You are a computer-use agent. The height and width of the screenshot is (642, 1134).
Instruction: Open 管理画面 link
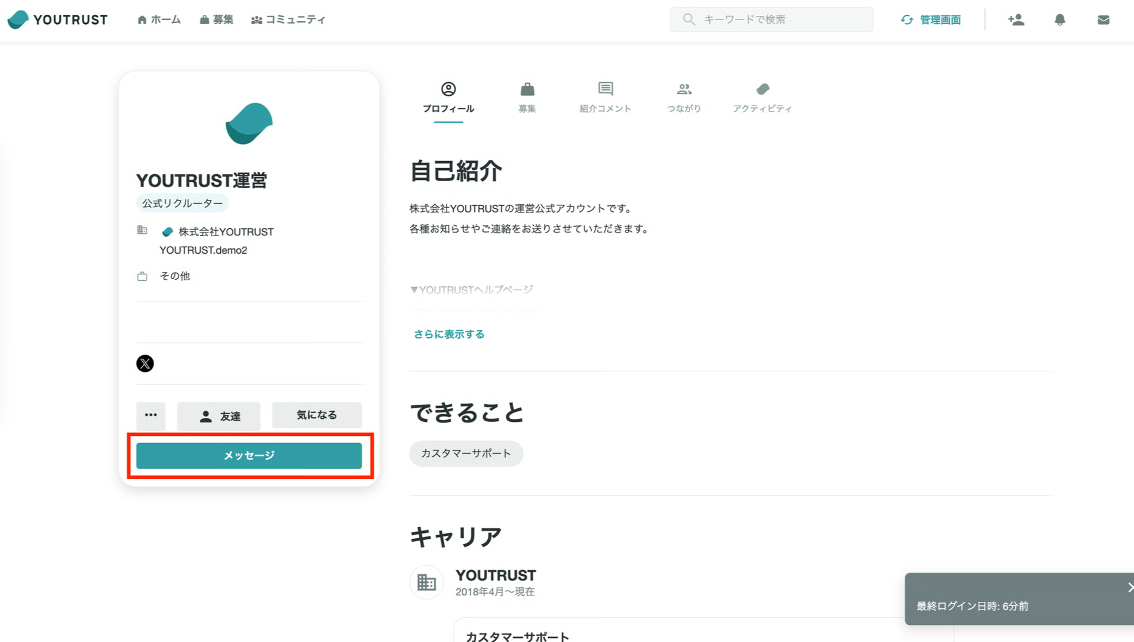[931, 19]
